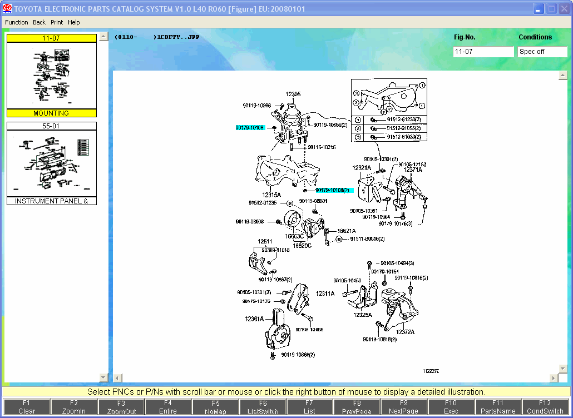Go to next page with F9
Image resolution: width=573 pixels, height=418 pixels.
click(x=403, y=407)
